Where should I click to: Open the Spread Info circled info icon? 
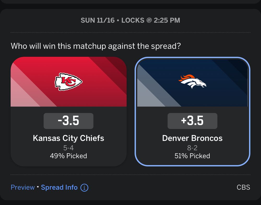[84, 188]
